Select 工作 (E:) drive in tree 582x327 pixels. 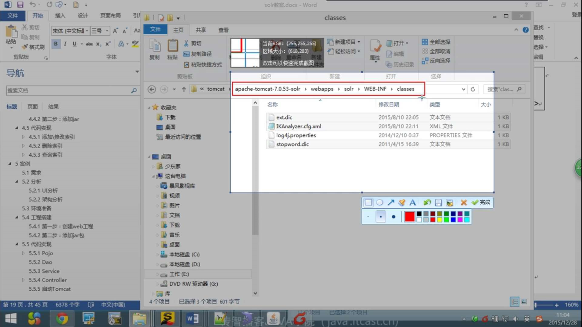point(179,274)
